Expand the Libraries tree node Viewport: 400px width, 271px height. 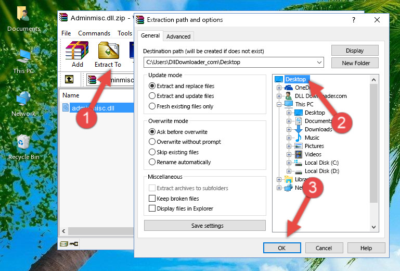(x=279, y=179)
